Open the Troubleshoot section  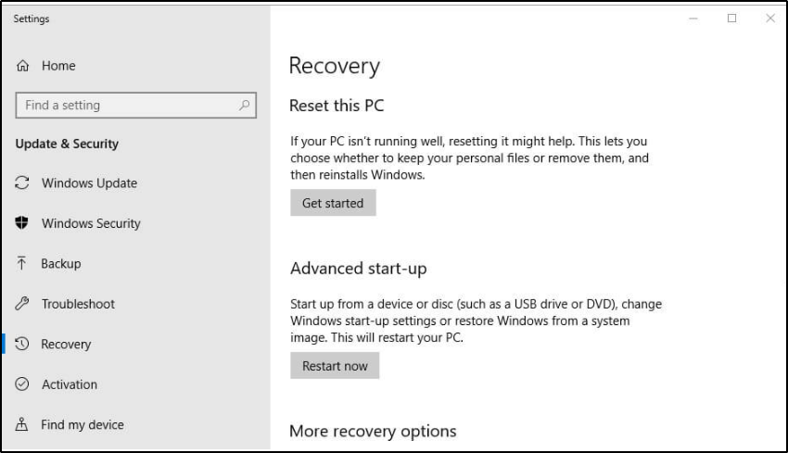click(78, 304)
